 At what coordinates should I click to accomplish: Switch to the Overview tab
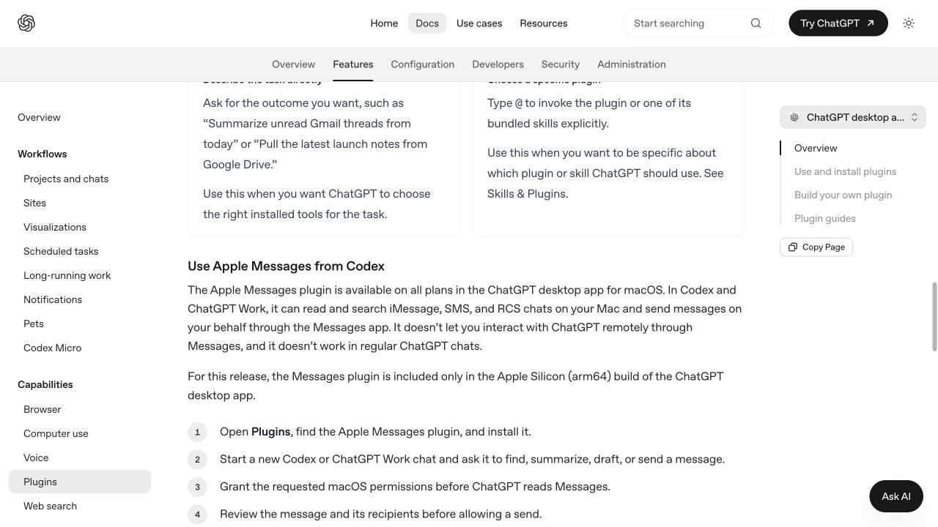[x=293, y=64]
